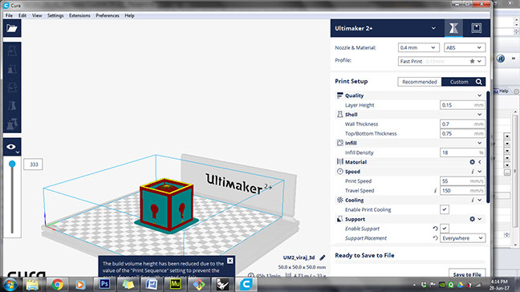Switch to the Prepare stage icon
The image size is (520, 292).
click(x=453, y=28)
